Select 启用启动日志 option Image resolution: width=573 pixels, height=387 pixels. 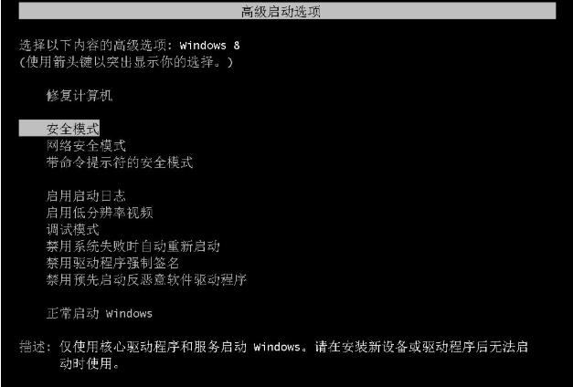coord(86,196)
